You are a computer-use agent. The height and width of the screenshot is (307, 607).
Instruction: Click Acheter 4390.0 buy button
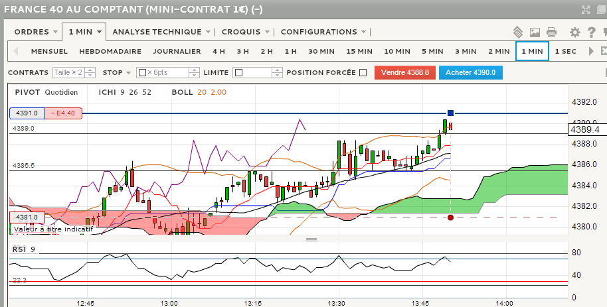click(x=471, y=73)
